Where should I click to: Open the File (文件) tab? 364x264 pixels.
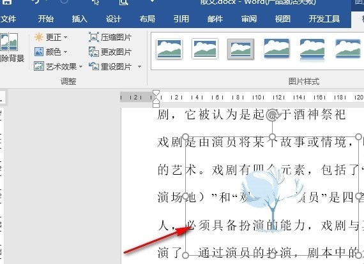point(8,18)
